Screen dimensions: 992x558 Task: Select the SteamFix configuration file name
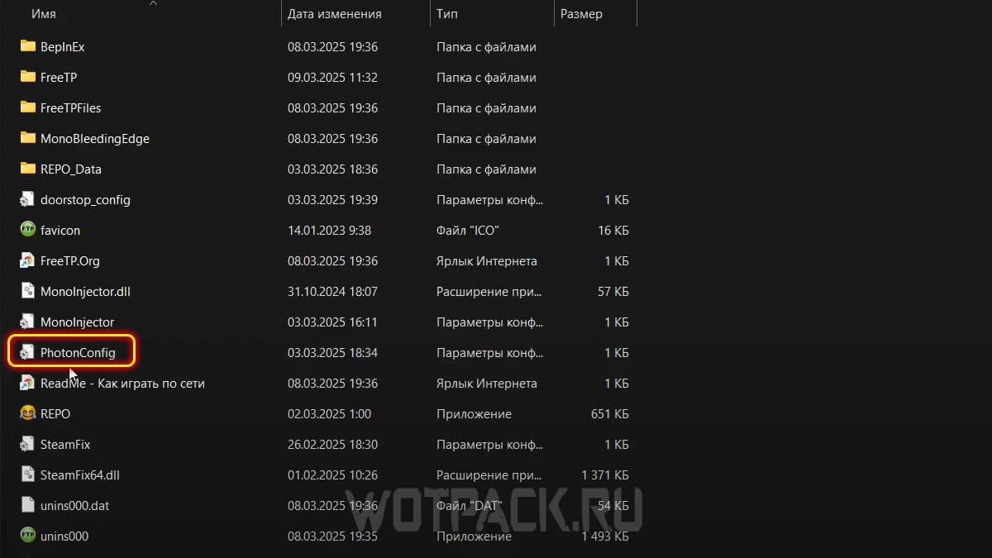tap(65, 444)
